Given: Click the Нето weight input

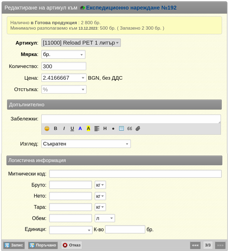Looking at the screenshot, I should point(70,196).
